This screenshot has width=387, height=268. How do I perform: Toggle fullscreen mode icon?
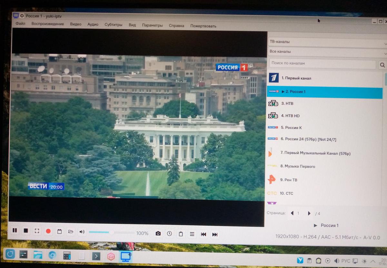37,231
